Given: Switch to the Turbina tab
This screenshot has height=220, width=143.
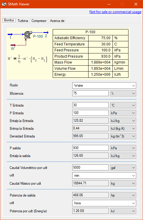Looking at the screenshot, I should tap(23, 21).
